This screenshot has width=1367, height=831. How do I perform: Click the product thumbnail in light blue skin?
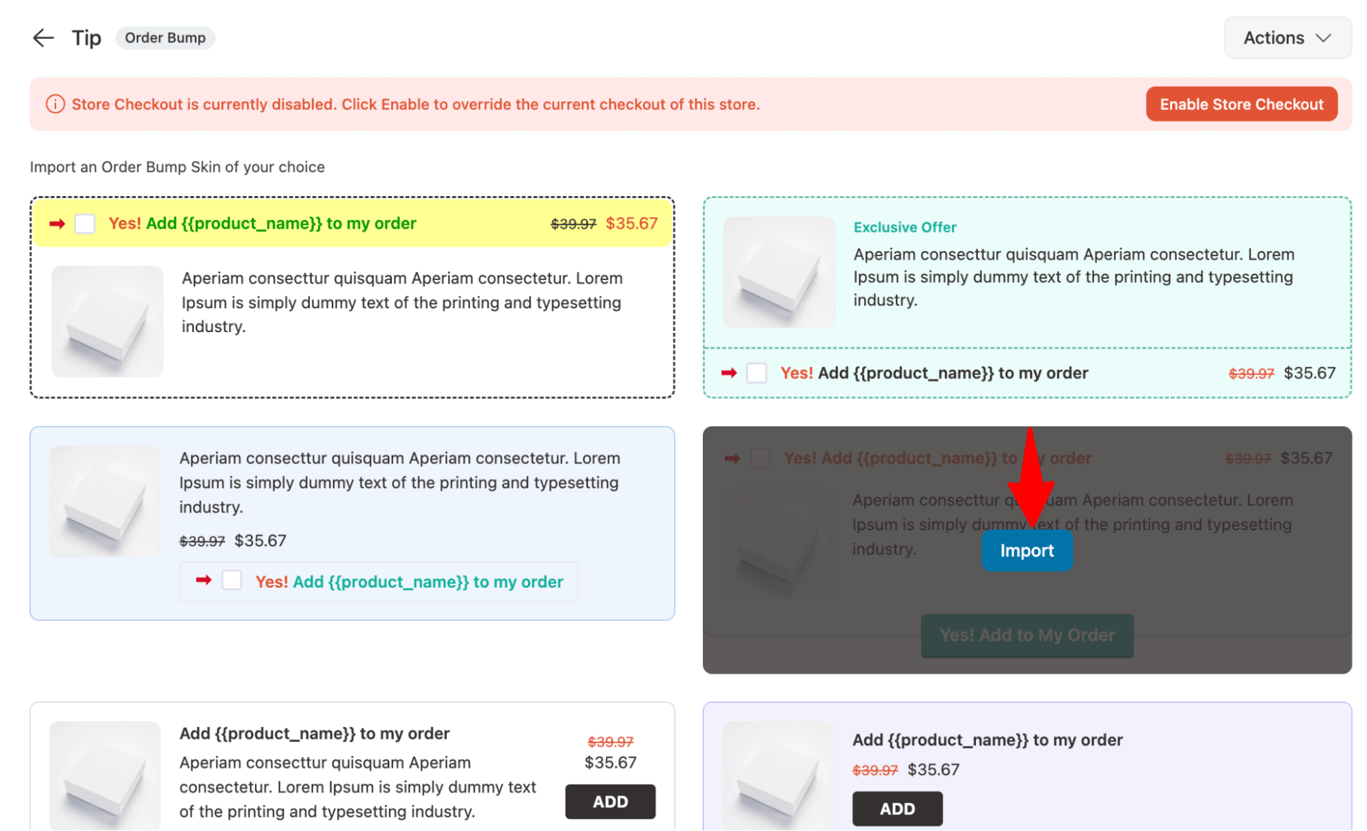105,501
